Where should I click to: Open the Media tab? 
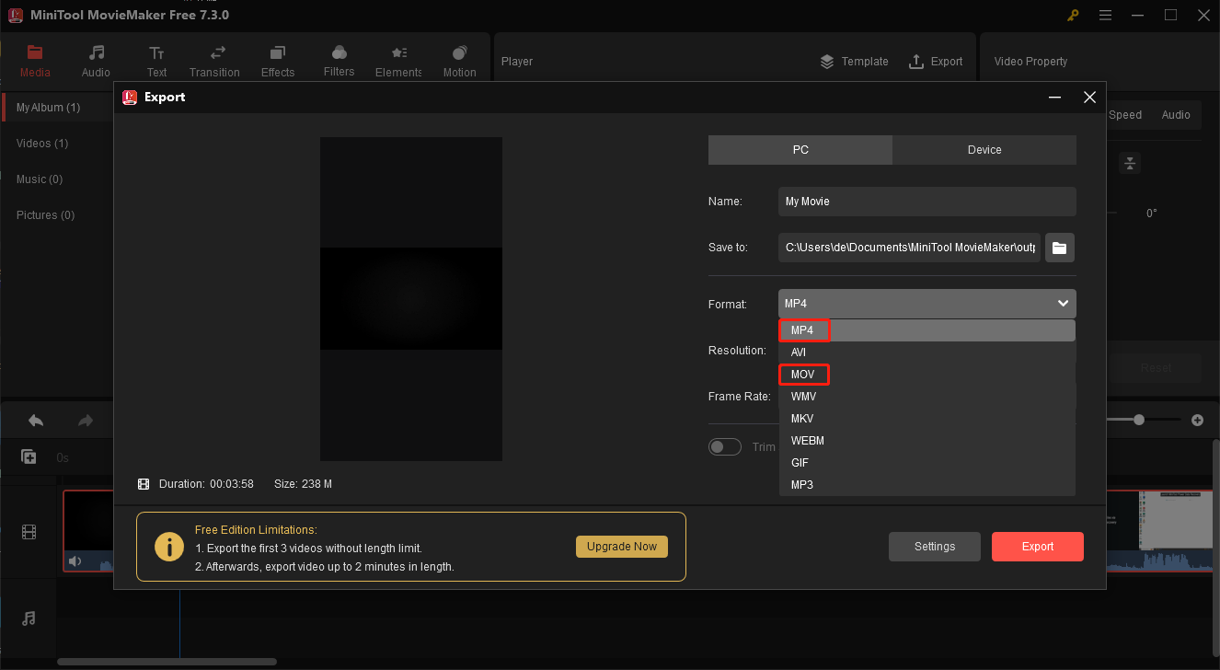[35, 61]
